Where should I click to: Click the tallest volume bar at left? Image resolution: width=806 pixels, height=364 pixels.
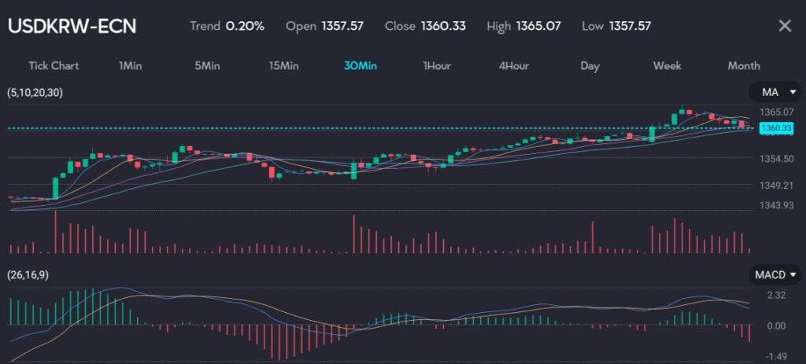tap(55, 233)
